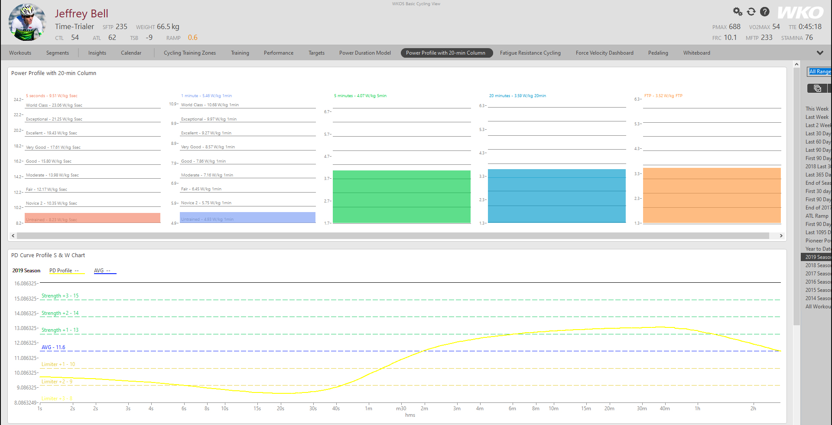Select the Targets tab
This screenshot has height=425, width=832.
pos(316,53)
